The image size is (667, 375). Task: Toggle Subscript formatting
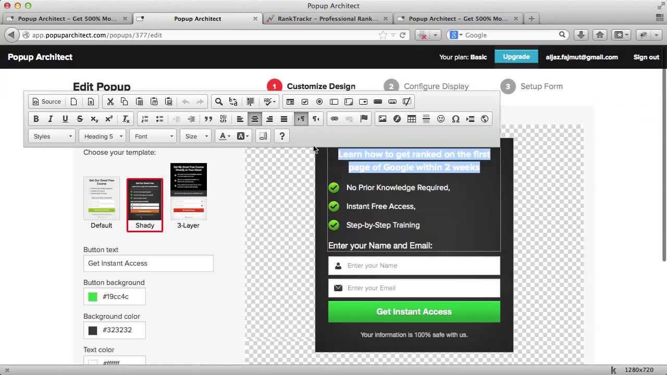pyautogui.click(x=94, y=119)
